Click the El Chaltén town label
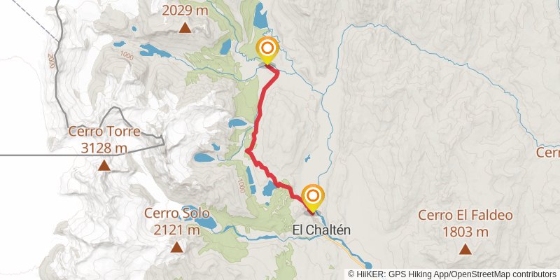 click(x=321, y=230)
